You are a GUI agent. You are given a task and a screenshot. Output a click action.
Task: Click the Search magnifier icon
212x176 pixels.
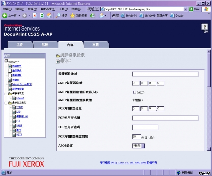tap(58, 16)
